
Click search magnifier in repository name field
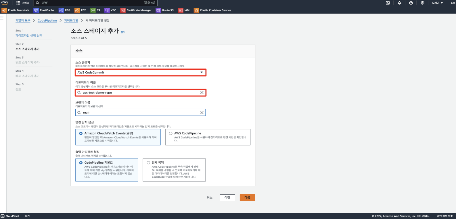tap(79, 93)
